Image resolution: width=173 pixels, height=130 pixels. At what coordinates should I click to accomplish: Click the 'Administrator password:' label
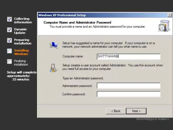tap(77, 86)
